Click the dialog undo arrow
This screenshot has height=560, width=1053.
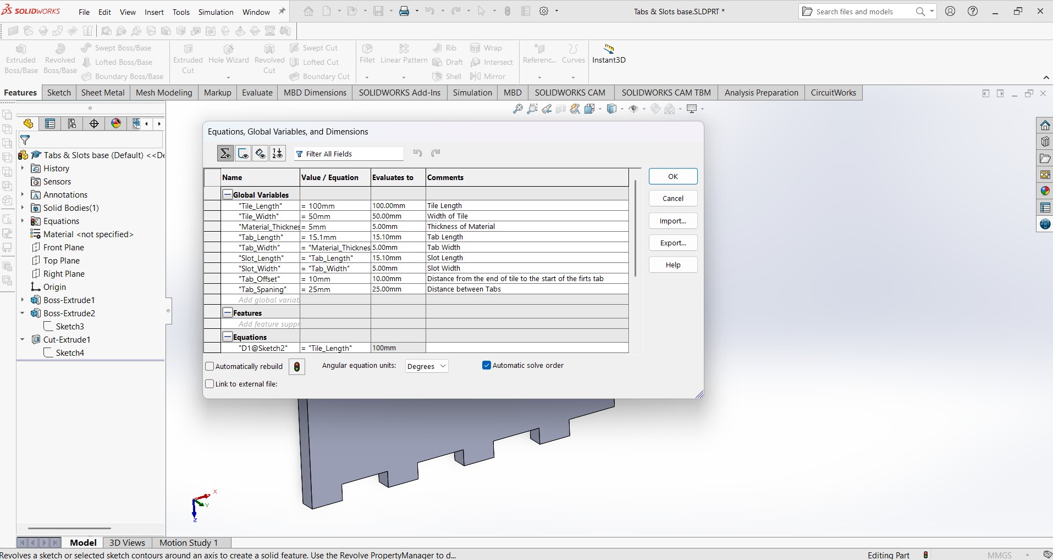[418, 153]
